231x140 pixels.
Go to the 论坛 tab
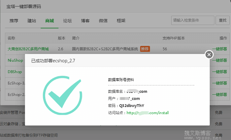point(67,21)
